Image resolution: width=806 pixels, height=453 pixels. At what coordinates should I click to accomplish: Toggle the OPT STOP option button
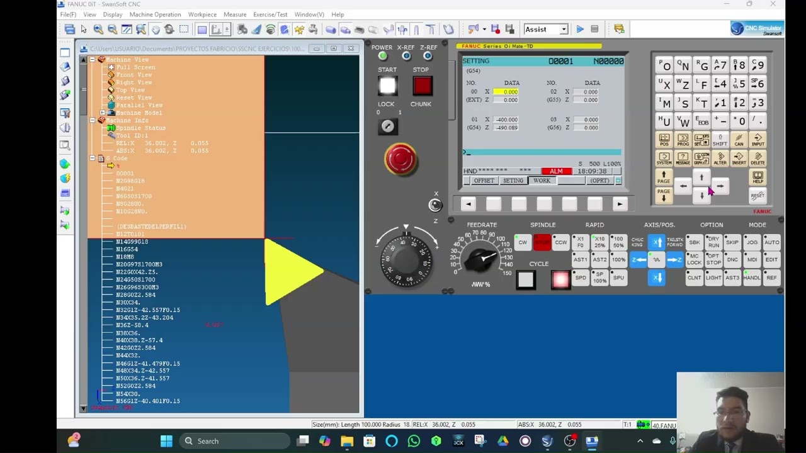click(713, 259)
